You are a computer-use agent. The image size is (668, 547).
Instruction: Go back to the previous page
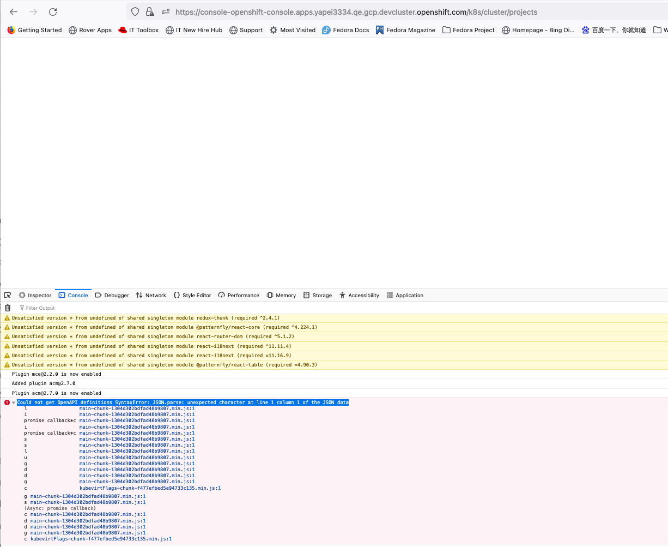[14, 12]
